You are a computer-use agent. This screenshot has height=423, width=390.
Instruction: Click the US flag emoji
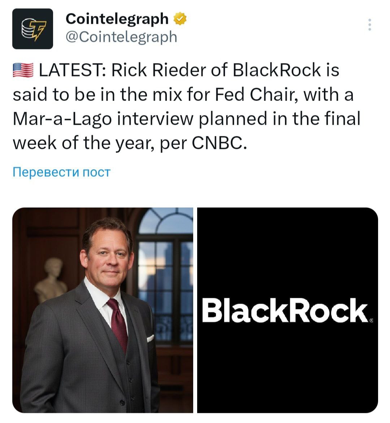[23, 70]
